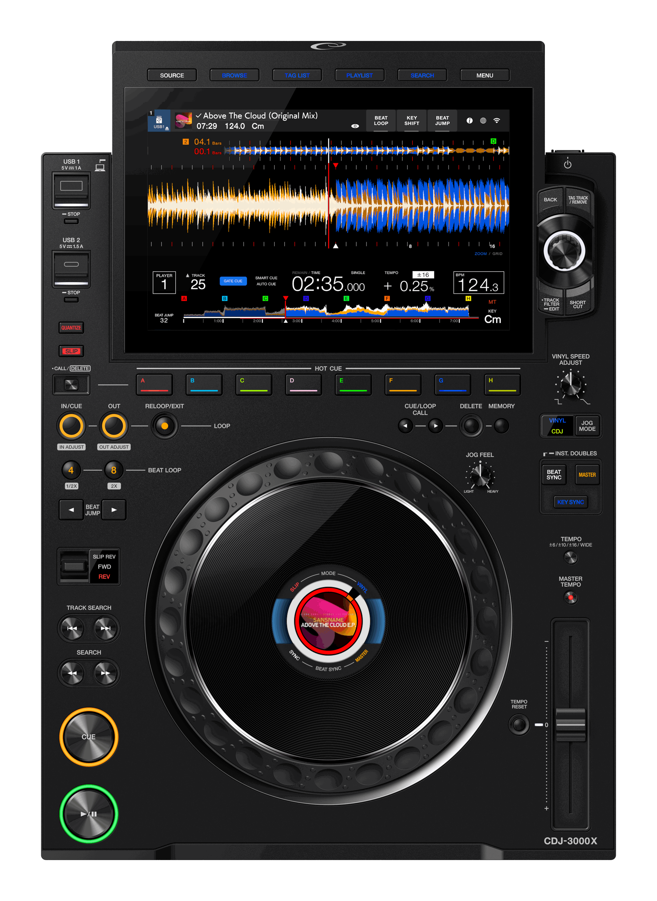Click the power icon button
Screen dimensions: 657x901
tap(568, 164)
